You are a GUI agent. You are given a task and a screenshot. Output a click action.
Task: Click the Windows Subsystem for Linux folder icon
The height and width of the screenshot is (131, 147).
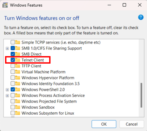point(18,113)
